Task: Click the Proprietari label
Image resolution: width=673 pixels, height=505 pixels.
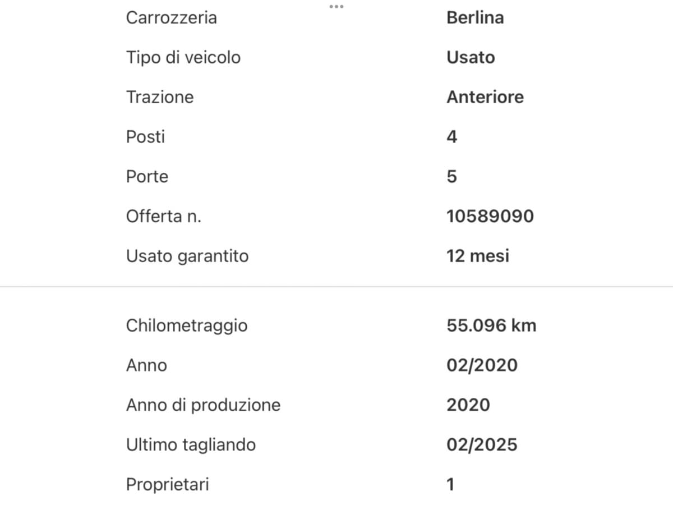Action: (167, 485)
